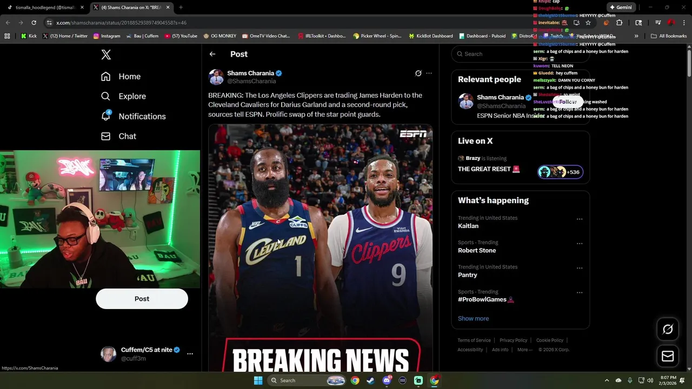Open the Chrome extensions puzzle icon
The image size is (692, 389).
tap(620, 23)
